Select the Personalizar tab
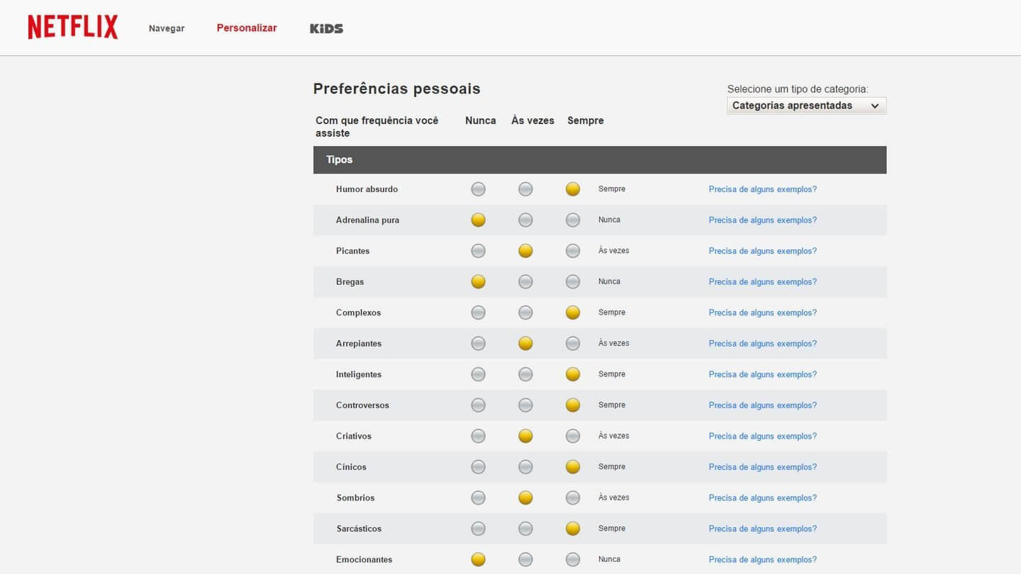This screenshot has height=574, width=1021. (247, 28)
